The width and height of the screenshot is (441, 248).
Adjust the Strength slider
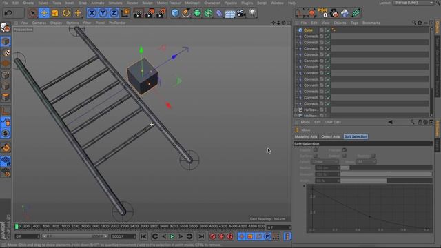click(386, 174)
